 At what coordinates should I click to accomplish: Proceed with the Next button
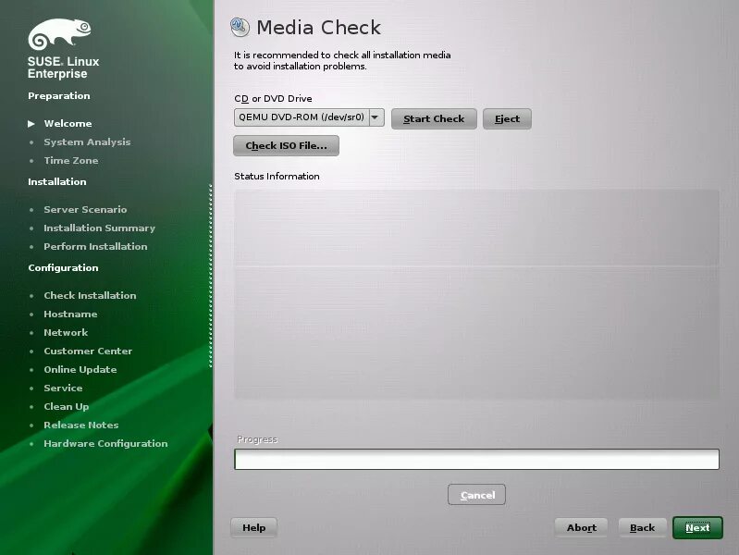(x=697, y=527)
